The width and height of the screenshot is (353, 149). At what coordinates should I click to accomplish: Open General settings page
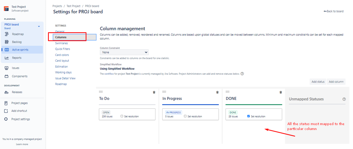pyautogui.click(x=60, y=31)
